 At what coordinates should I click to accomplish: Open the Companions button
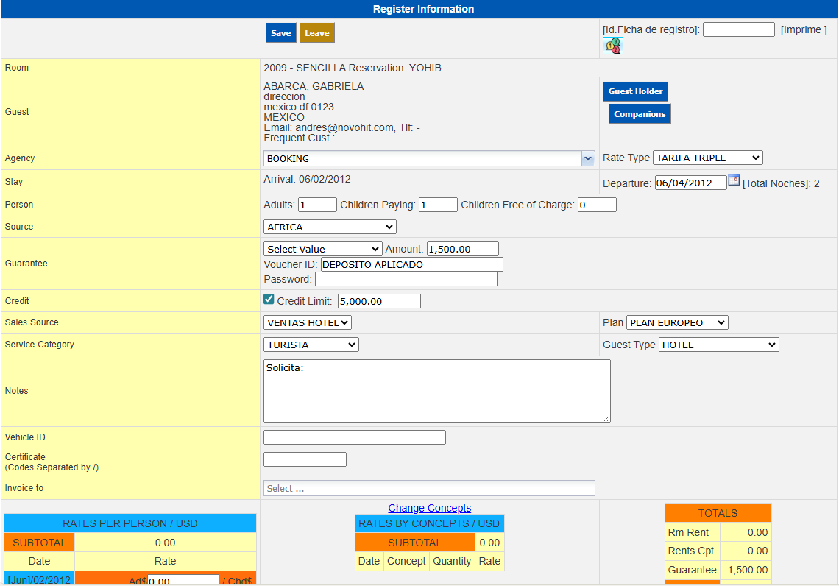[x=640, y=114]
